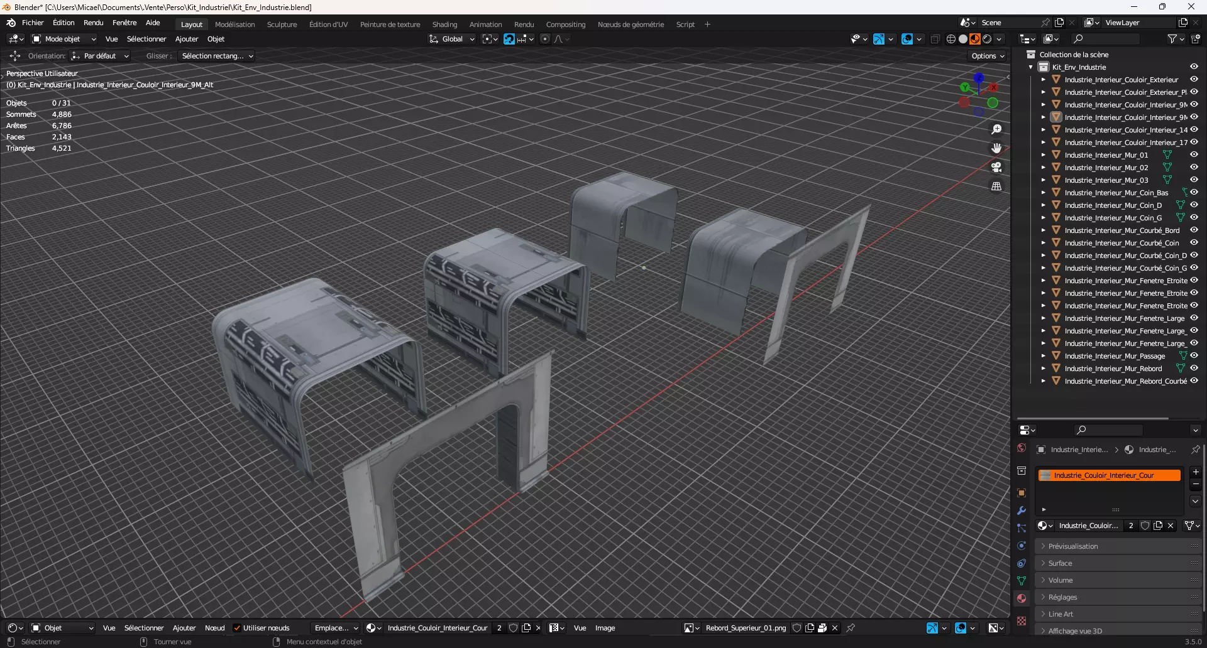The width and height of the screenshot is (1207, 648).
Task: Open the Options dropdown in viewport
Action: 988,56
